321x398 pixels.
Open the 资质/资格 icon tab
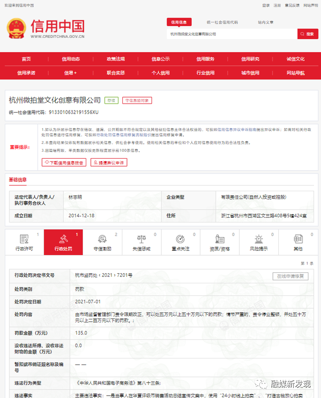(x=220, y=242)
